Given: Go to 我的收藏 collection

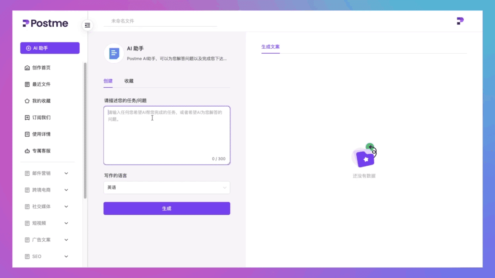Looking at the screenshot, I should pyautogui.click(x=40, y=101).
